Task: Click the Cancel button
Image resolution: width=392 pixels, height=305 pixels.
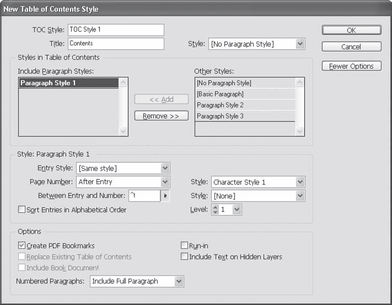Action: [351, 47]
